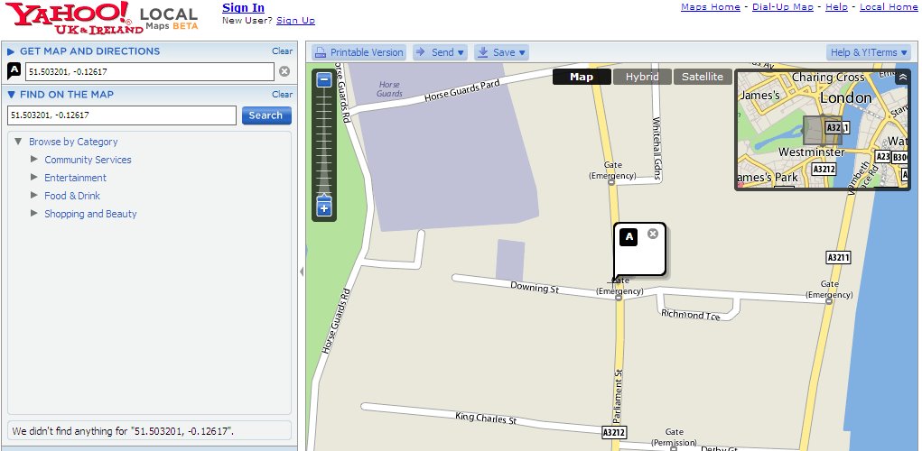Open the Send dropdown
The image size is (922, 451).
pos(441,52)
